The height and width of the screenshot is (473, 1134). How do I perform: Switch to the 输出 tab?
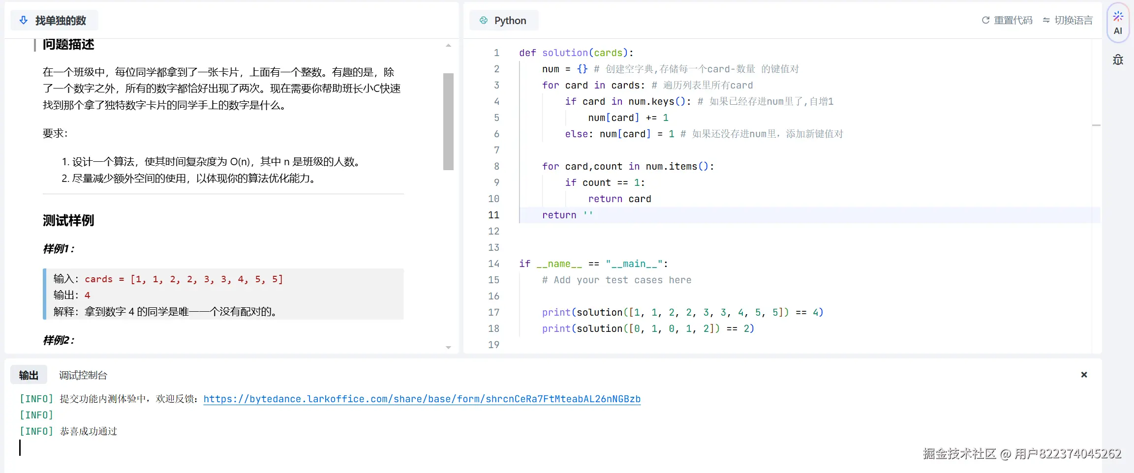pos(29,375)
